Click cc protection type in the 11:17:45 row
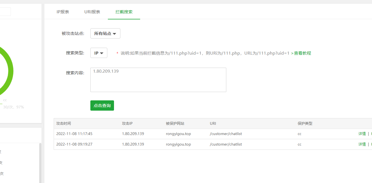The height and width of the screenshot is (183, 372). click(299, 134)
